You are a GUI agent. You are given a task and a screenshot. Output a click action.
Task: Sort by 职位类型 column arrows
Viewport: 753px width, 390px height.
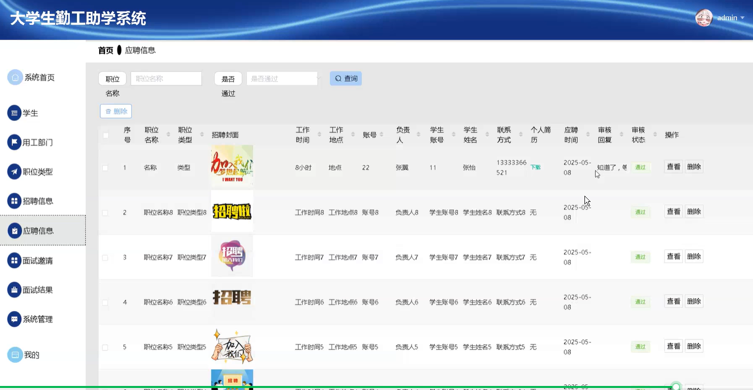click(202, 135)
